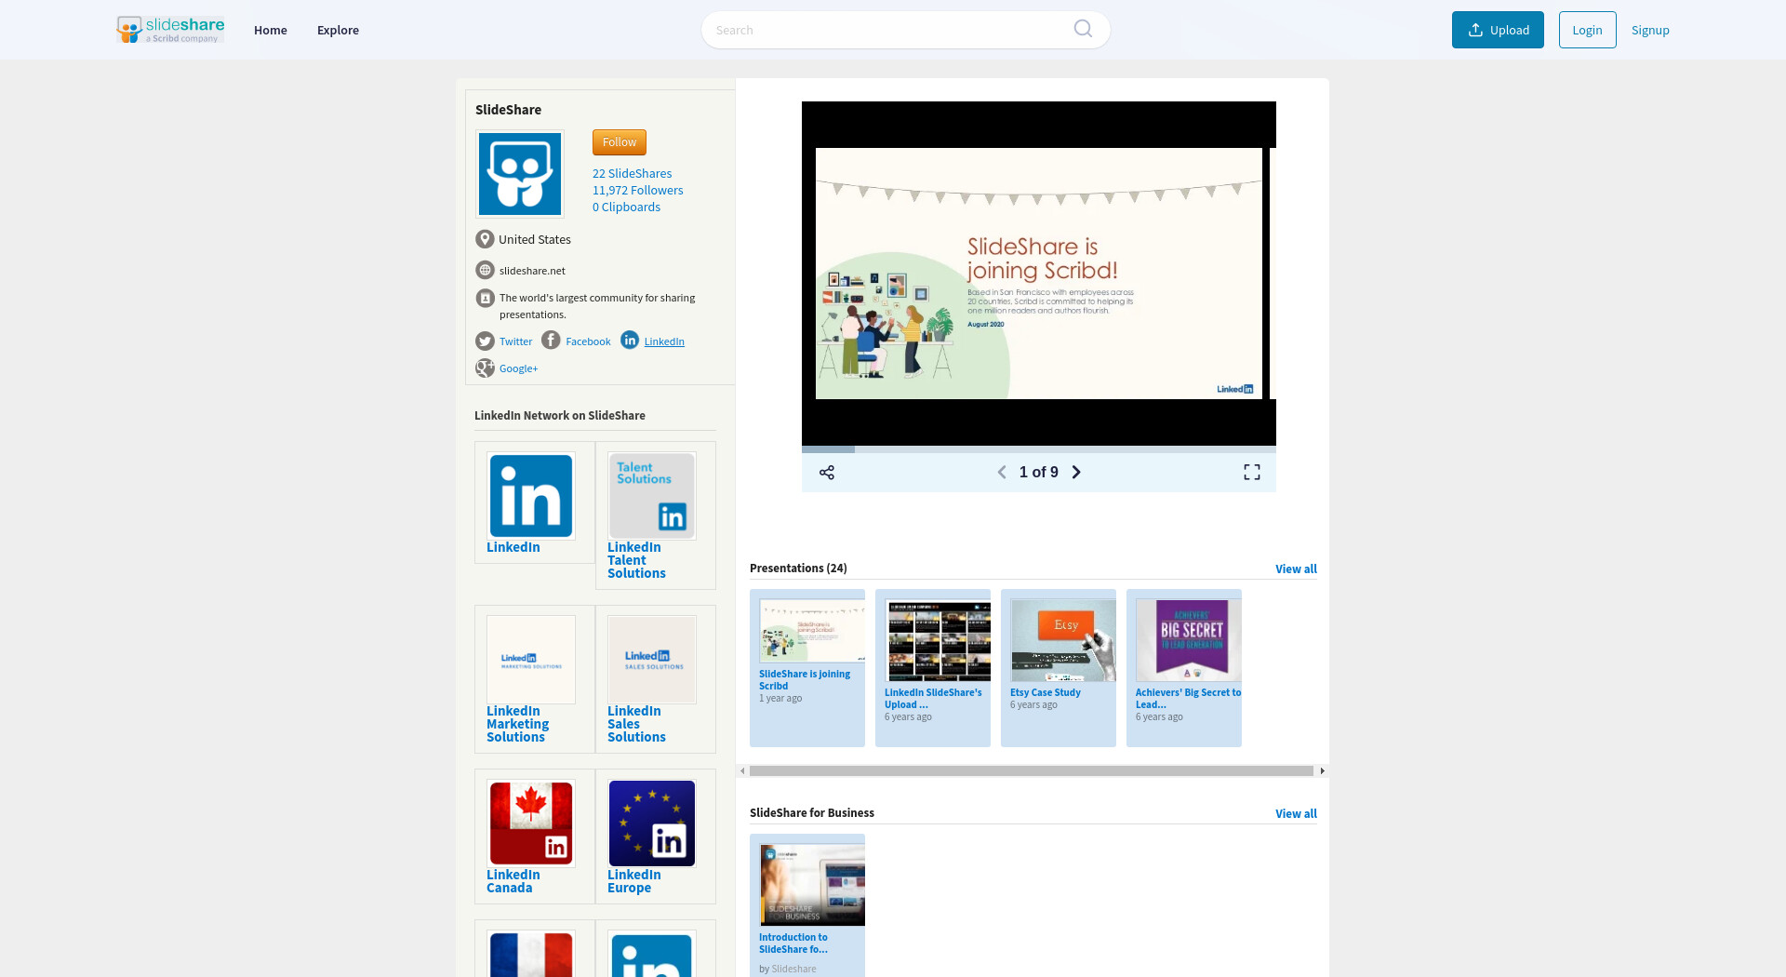The height and width of the screenshot is (977, 1786).
Task: Click the location pin icon
Action: pos(485,239)
